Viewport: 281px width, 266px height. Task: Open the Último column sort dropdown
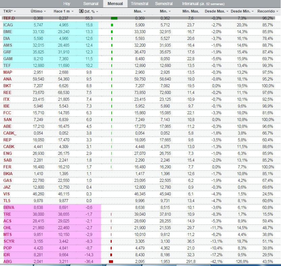click(45, 11)
